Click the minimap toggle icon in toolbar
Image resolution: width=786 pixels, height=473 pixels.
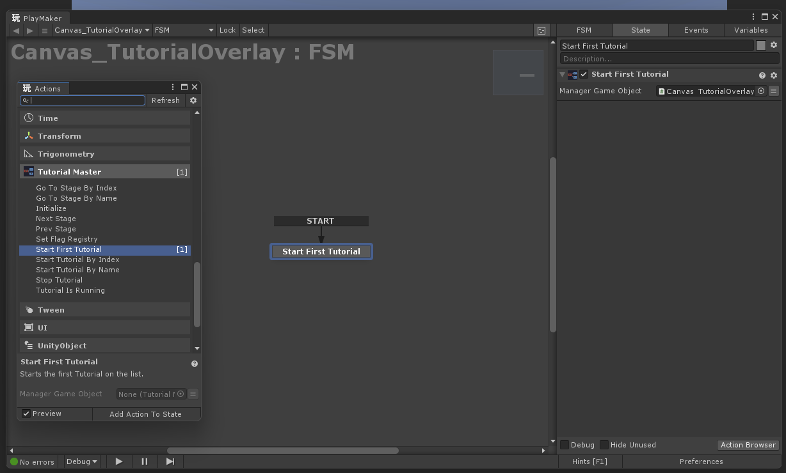(541, 30)
